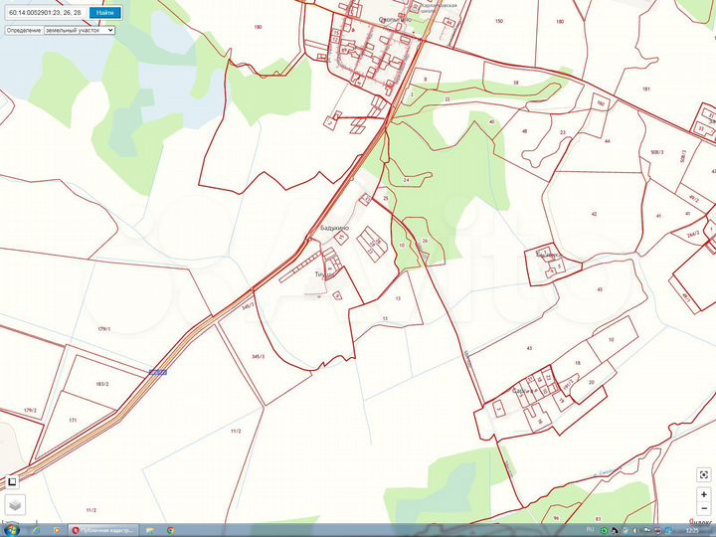Select parcel labeled 181
The height and width of the screenshot is (537, 716).
point(646,89)
